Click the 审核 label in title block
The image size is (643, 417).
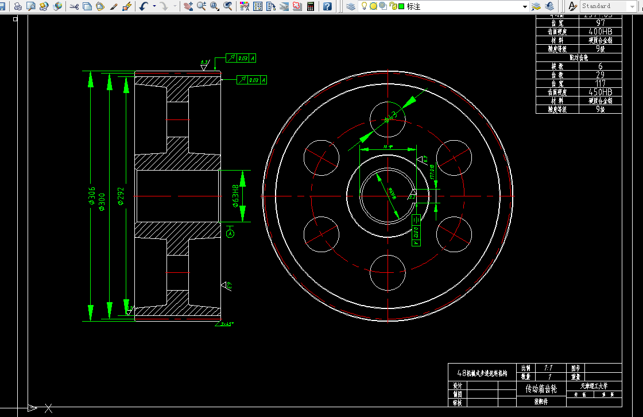coord(457,403)
